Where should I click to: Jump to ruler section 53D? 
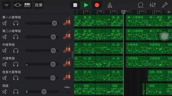[158, 11]
